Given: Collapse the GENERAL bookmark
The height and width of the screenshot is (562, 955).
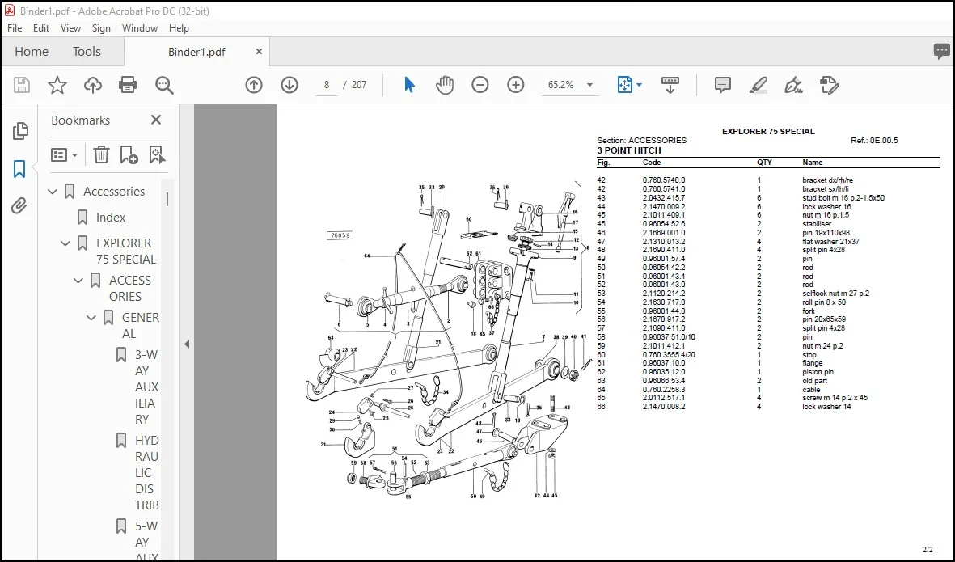Looking at the screenshot, I should click(91, 317).
